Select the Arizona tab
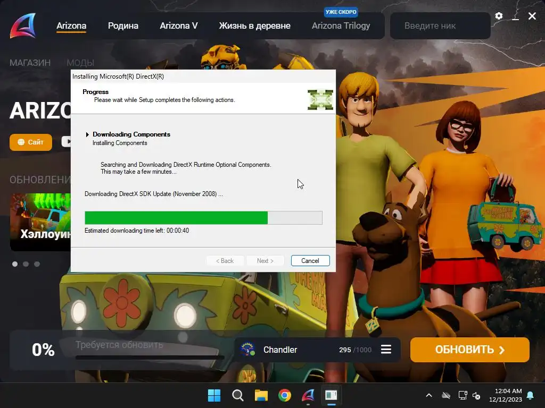This screenshot has height=408, width=545. pos(71,25)
